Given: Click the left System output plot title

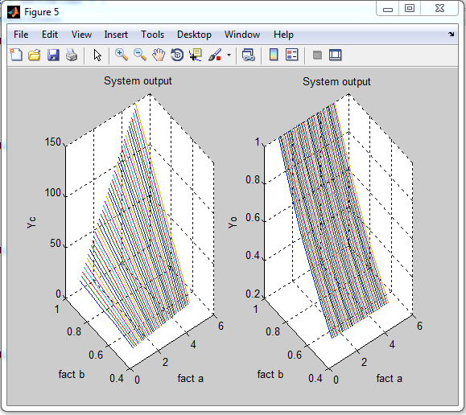Looking at the screenshot, I should pos(138,81).
